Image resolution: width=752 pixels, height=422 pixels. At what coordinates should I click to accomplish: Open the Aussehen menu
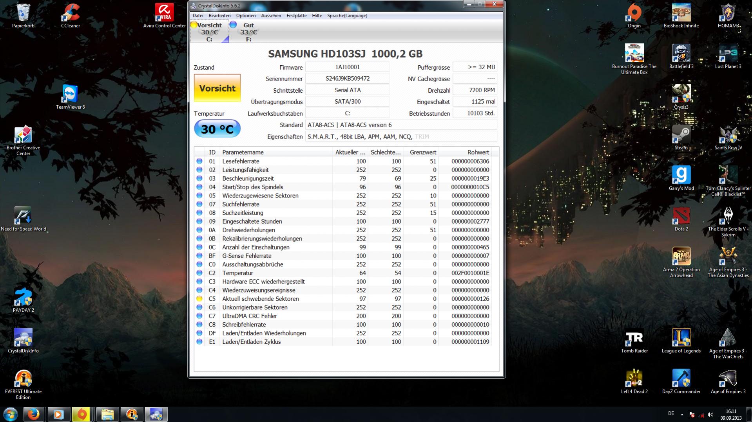click(x=271, y=16)
